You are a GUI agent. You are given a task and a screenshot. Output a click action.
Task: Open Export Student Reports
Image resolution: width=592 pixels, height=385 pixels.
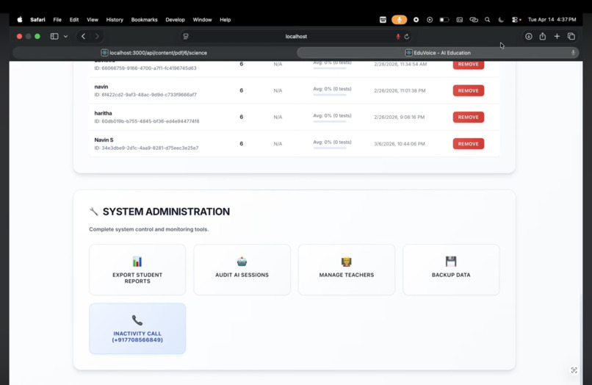click(137, 270)
